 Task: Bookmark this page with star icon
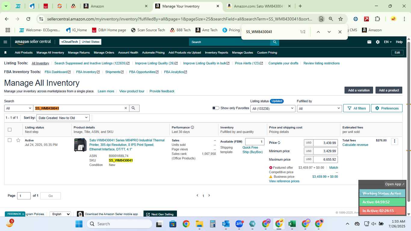point(341,19)
